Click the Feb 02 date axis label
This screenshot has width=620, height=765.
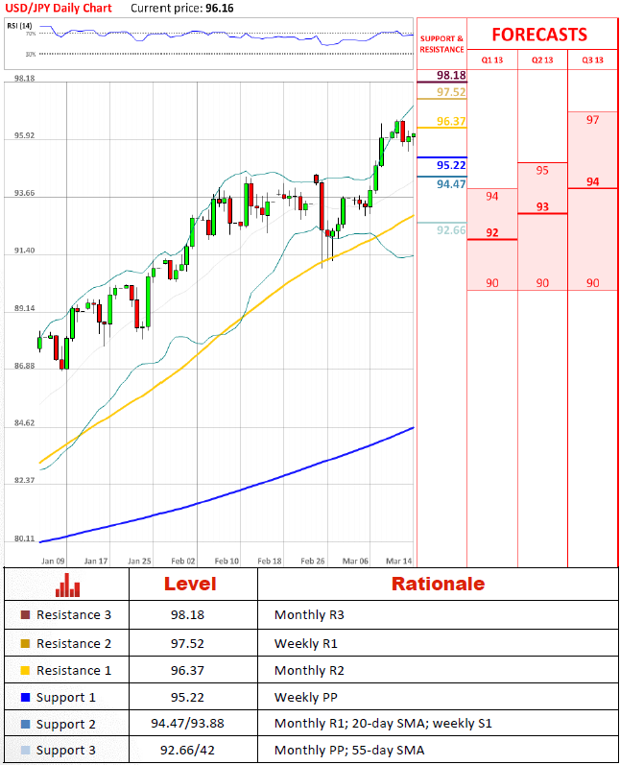pyautogui.click(x=183, y=562)
